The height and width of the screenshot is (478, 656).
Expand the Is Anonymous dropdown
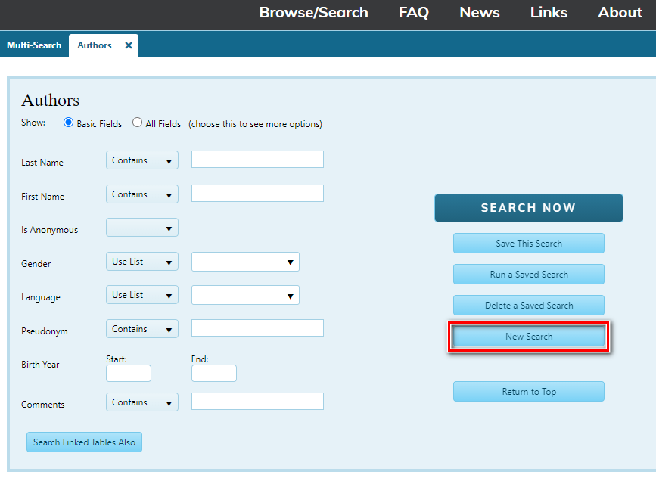142,228
